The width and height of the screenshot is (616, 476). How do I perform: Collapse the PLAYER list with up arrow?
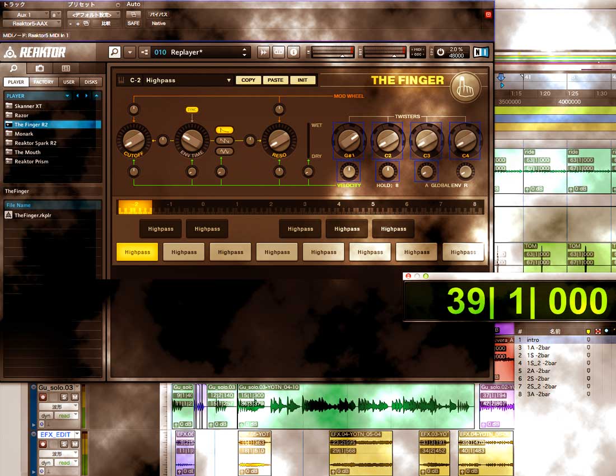pos(96,95)
